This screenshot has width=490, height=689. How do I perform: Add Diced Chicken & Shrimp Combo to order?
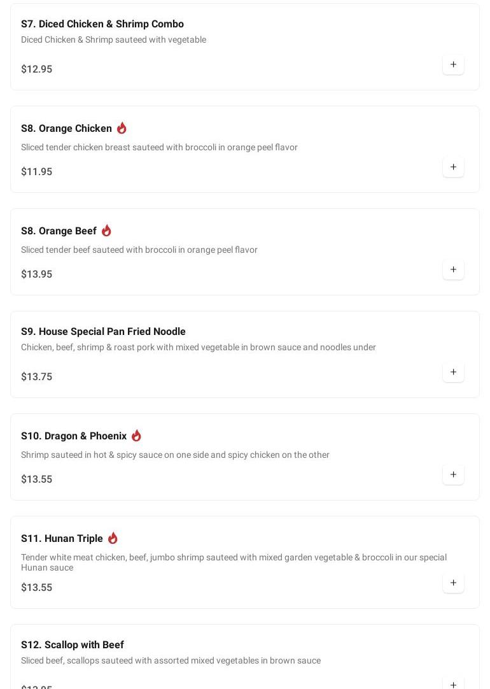click(x=453, y=64)
